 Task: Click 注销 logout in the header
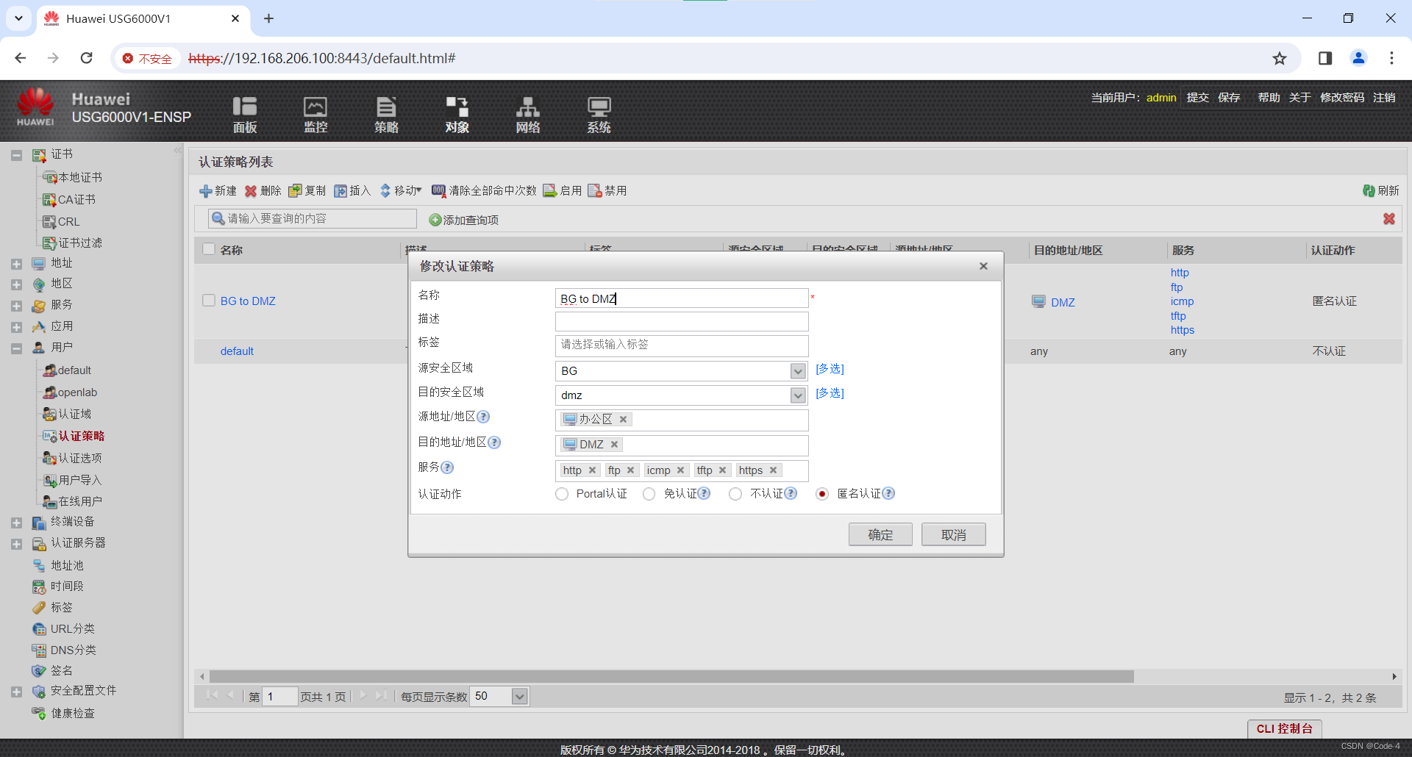click(x=1384, y=97)
